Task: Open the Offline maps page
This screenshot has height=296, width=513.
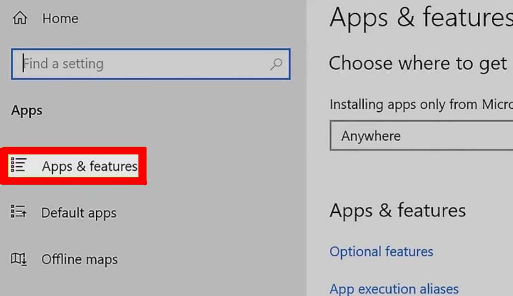Action: pos(80,259)
